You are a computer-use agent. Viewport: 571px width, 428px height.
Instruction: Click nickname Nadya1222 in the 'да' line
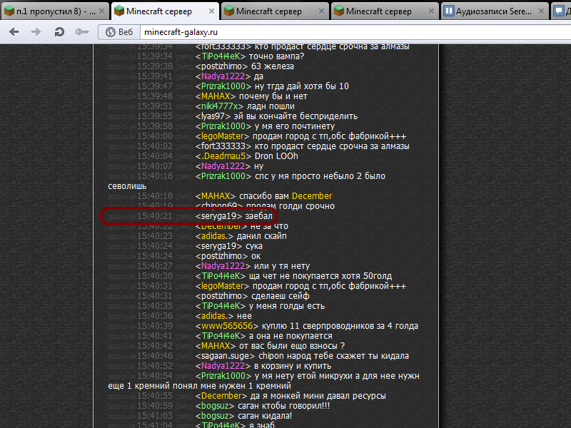pyautogui.click(x=223, y=76)
